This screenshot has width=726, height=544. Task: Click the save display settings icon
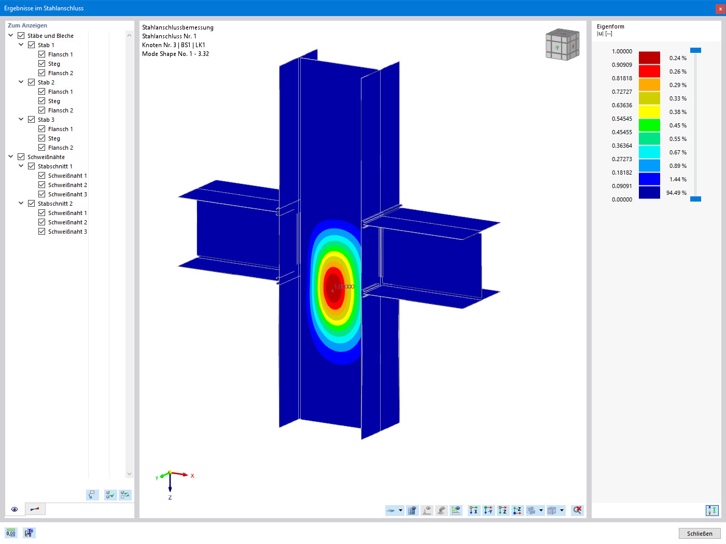point(30,533)
